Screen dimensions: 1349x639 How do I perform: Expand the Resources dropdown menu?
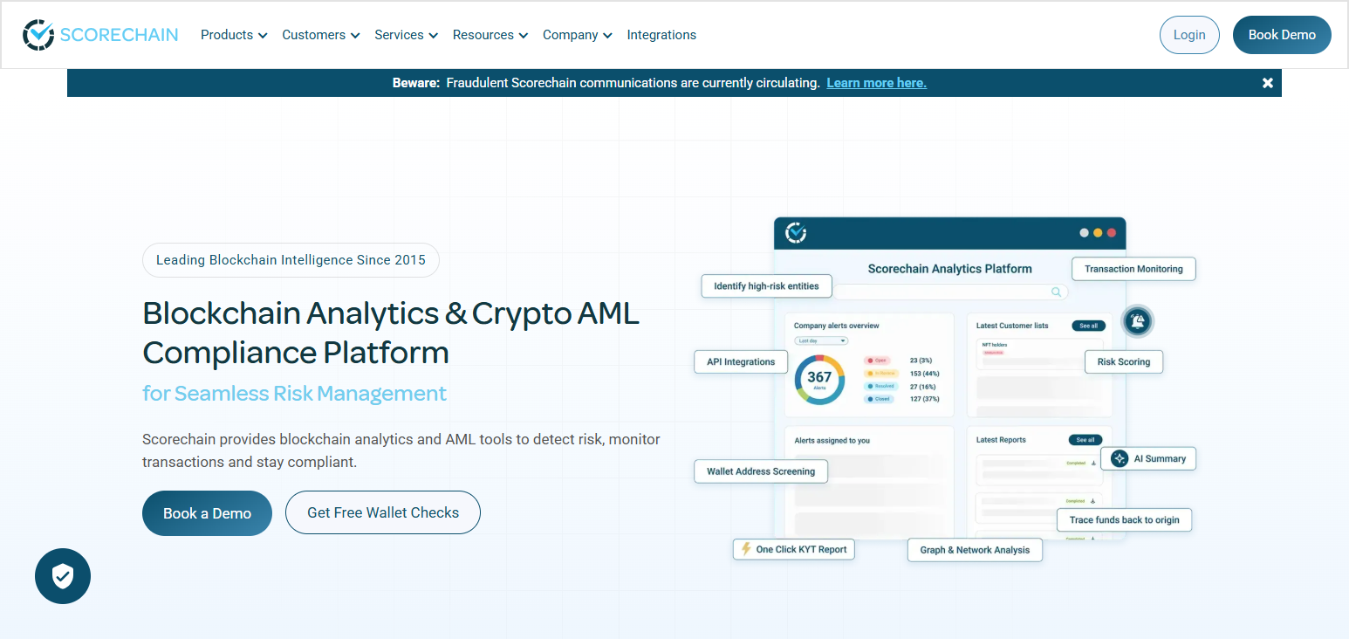coord(490,35)
